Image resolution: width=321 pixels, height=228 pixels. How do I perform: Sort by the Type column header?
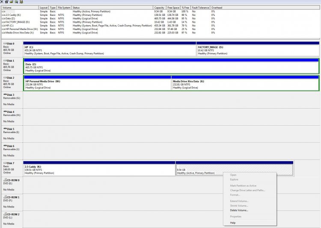[53, 8]
